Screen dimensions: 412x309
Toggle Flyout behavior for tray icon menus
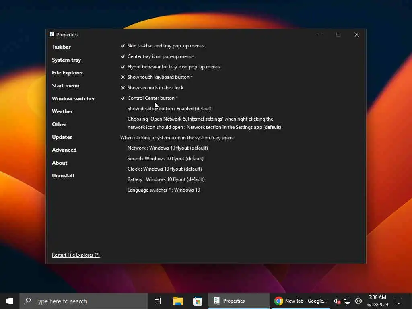(x=170, y=67)
